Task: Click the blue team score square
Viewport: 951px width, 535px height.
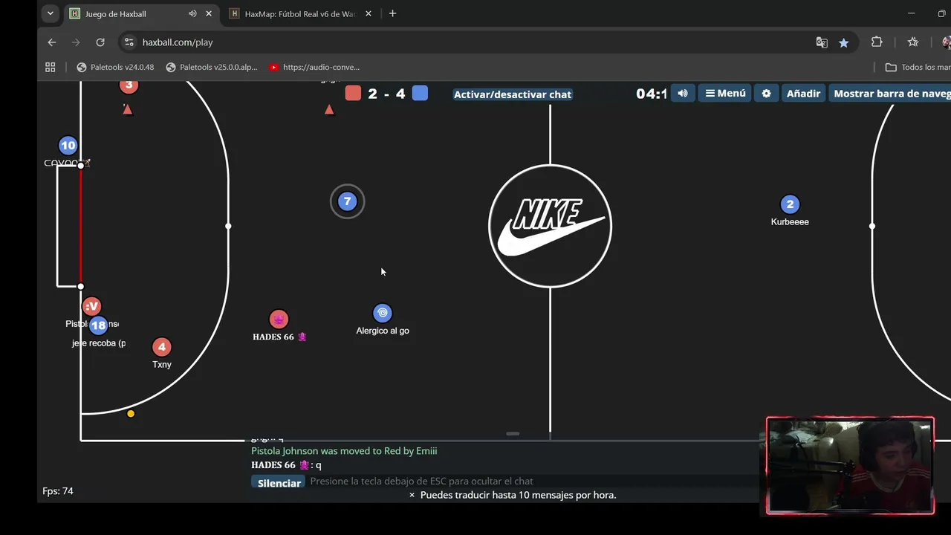Action: tap(420, 93)
